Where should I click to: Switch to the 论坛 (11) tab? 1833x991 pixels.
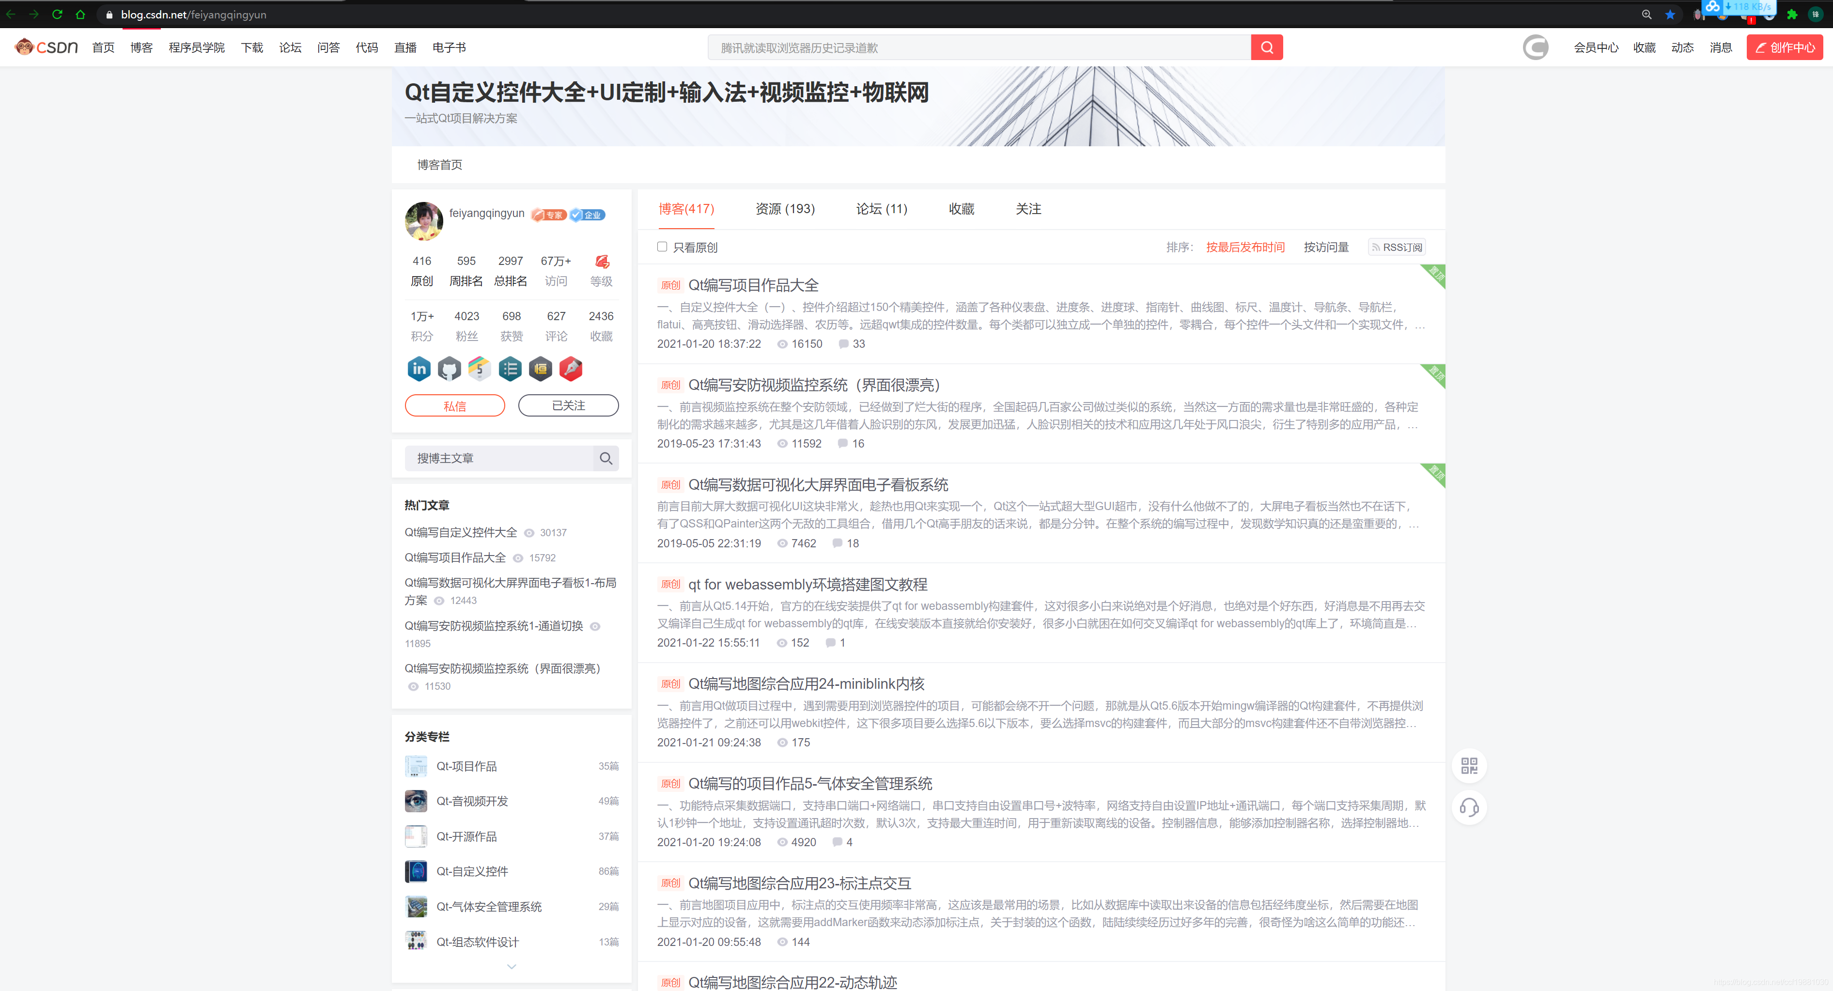coord(881,208)
